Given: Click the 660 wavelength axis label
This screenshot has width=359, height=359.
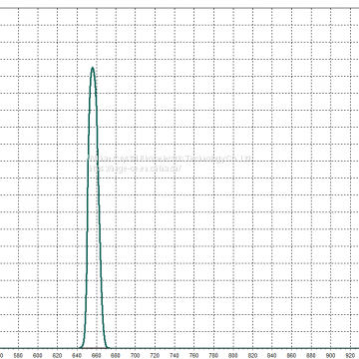Looking at the screenshot, I should [x=97, y=355].
